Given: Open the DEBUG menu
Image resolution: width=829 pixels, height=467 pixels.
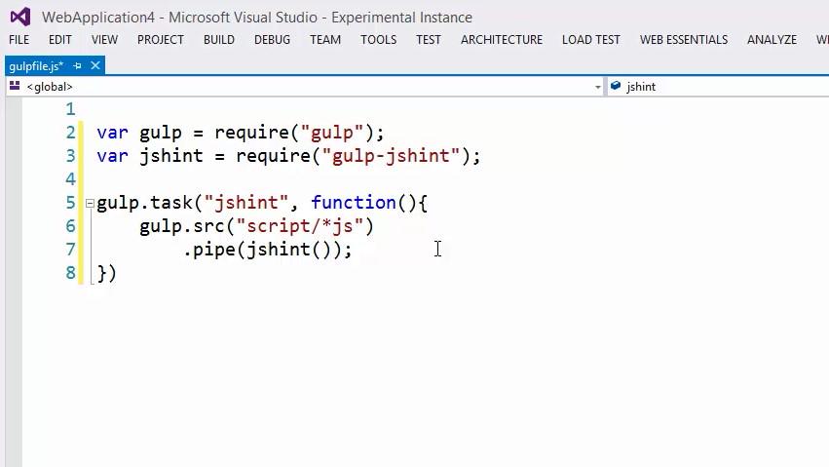Looking at the screenshot, I should click(x=273, y=40).
